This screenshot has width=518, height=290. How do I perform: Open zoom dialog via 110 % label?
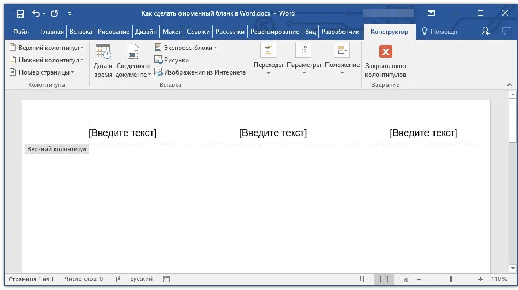click(x=499, y=279)
